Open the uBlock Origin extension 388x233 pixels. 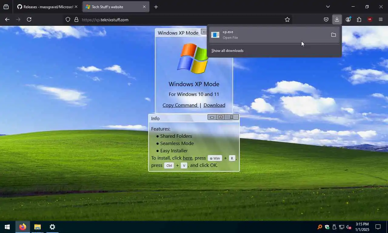[x=370, y=19]
